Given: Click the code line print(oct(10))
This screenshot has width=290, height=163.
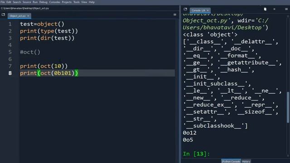Looking at the screenshot, I should click(44, 66).
